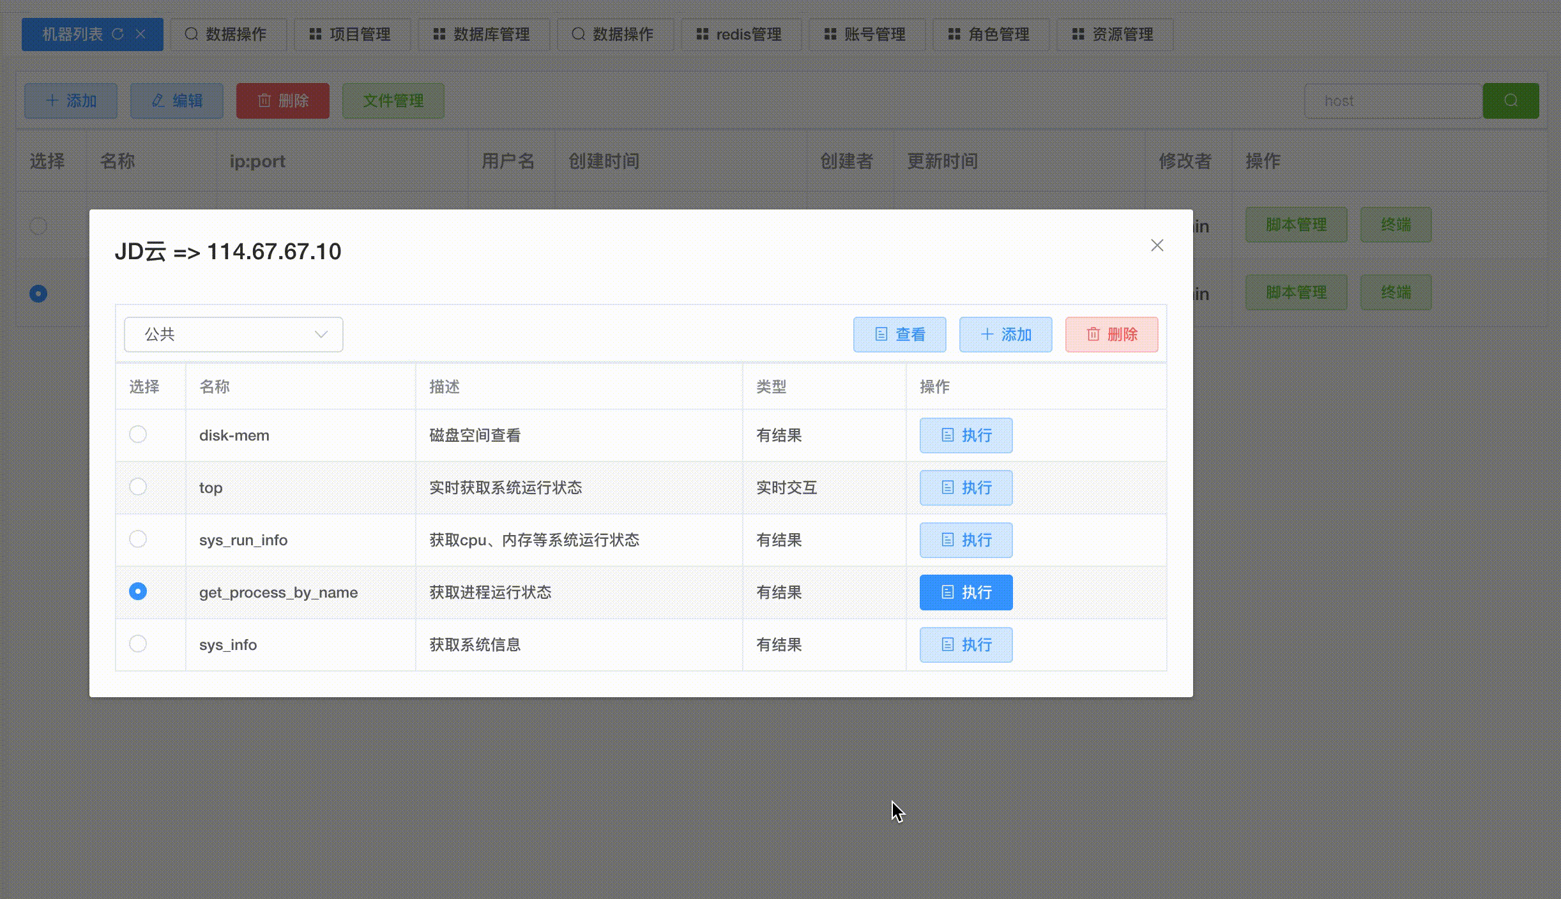Click the magnifier icon beside 数据操作
This screenshot has height=899, width=1561.
click(x=191, y=34)
